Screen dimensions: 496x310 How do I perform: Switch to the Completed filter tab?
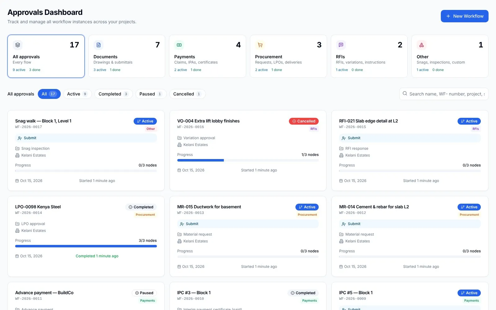tap(114, 94)
